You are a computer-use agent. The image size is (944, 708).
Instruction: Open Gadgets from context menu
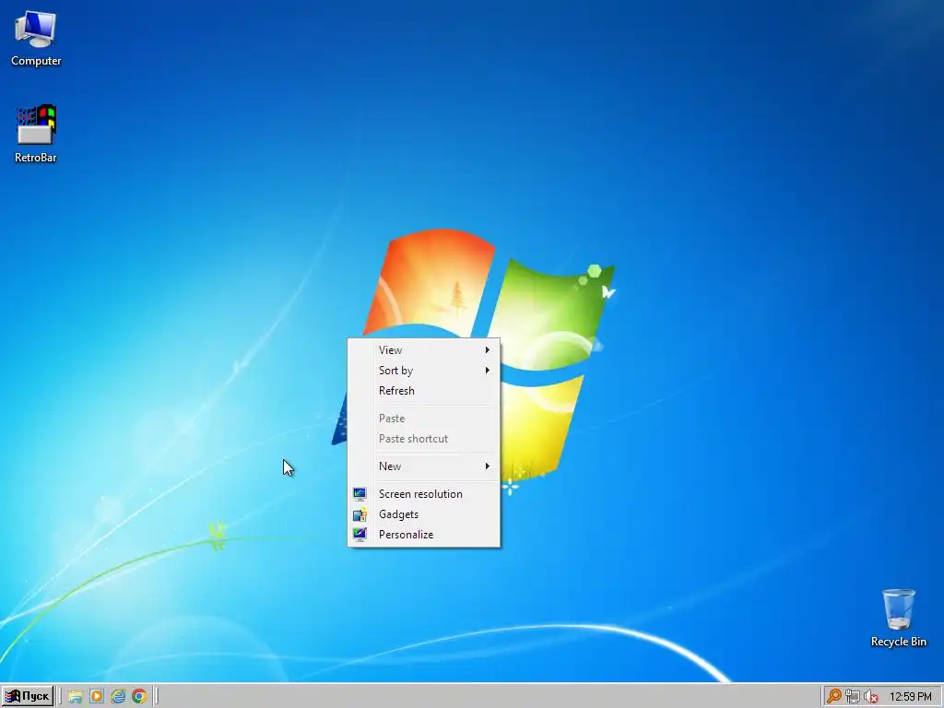click(424, 514)
